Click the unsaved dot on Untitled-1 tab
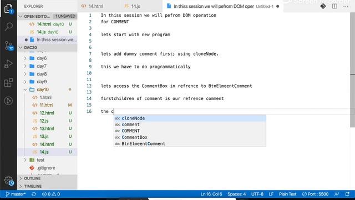Viewport: 355px width, 200px height. 277,6
